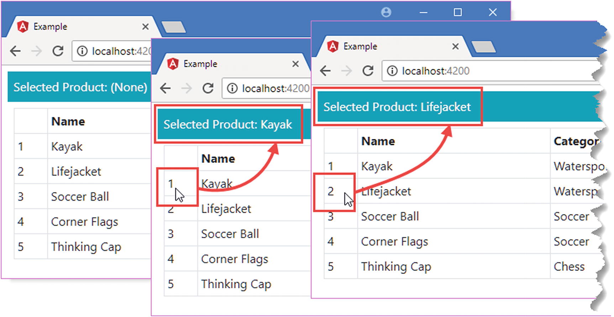Go back in the window showing Selected Product: (None)

pos(15,51)
